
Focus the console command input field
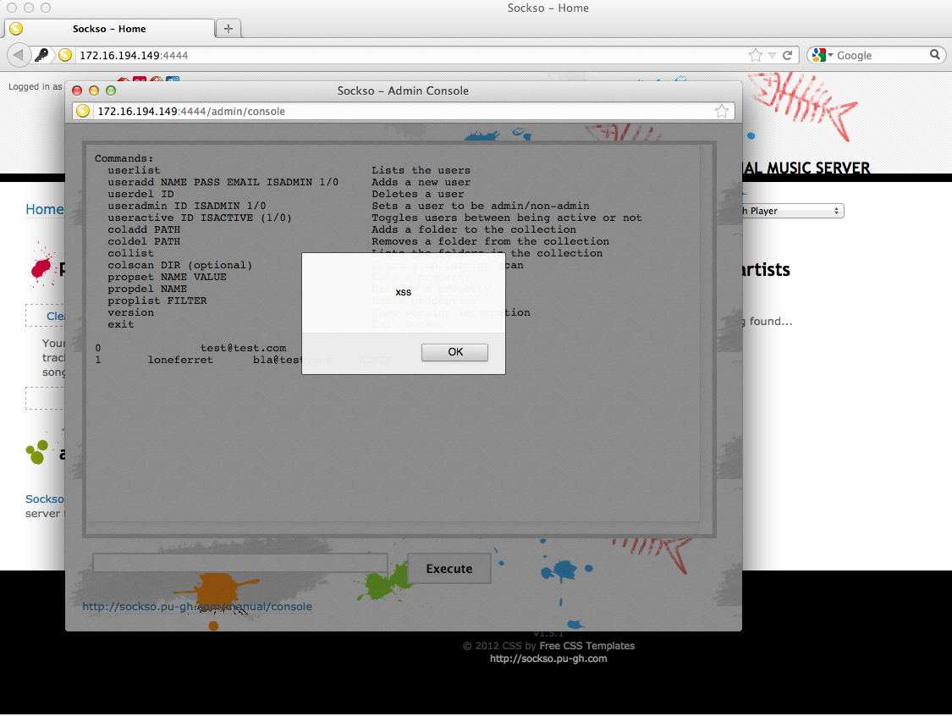coord(239,563)
